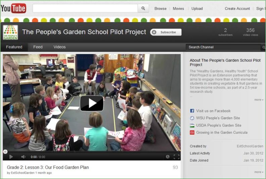Focus the YouTube search input field
This screenshot has width=266, height=179.
85,8
